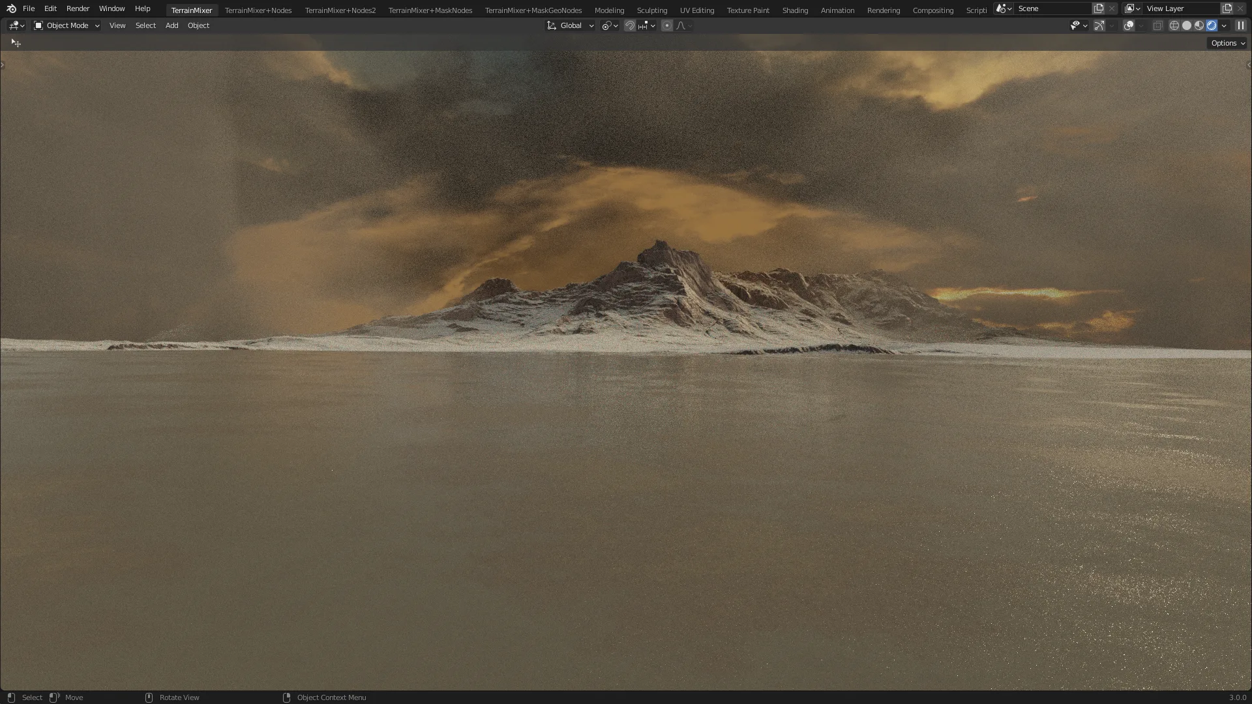Open the Global transform orientation dropdown
Screen dimensions: 1252x704
[x=571, y=25]
